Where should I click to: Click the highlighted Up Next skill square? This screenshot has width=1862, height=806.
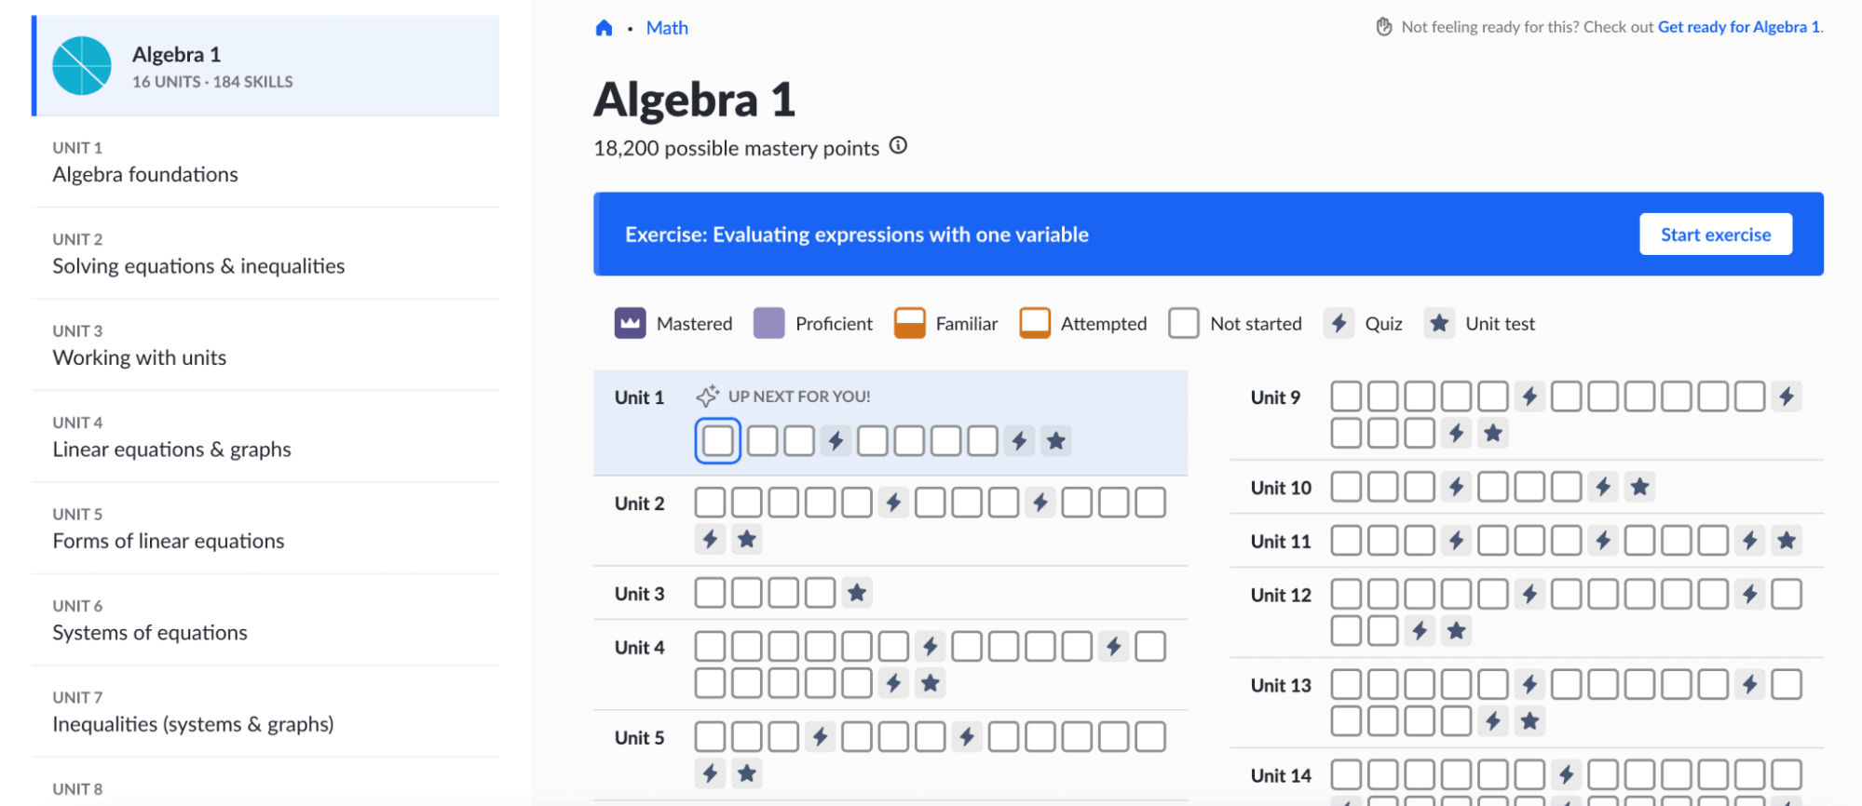(717, 440)
